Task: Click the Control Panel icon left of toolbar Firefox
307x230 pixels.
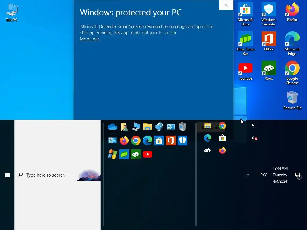Action: point(112,140)
